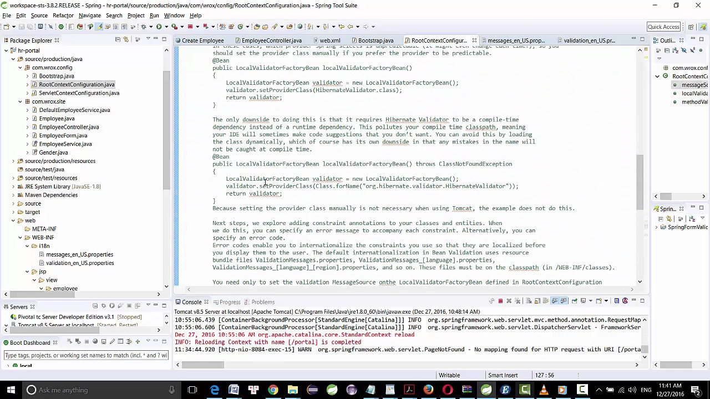Click the Debug bug icon in toolbar
This screenshot has width=710, height=399.
pyautogui.click(x=143, y=26)
